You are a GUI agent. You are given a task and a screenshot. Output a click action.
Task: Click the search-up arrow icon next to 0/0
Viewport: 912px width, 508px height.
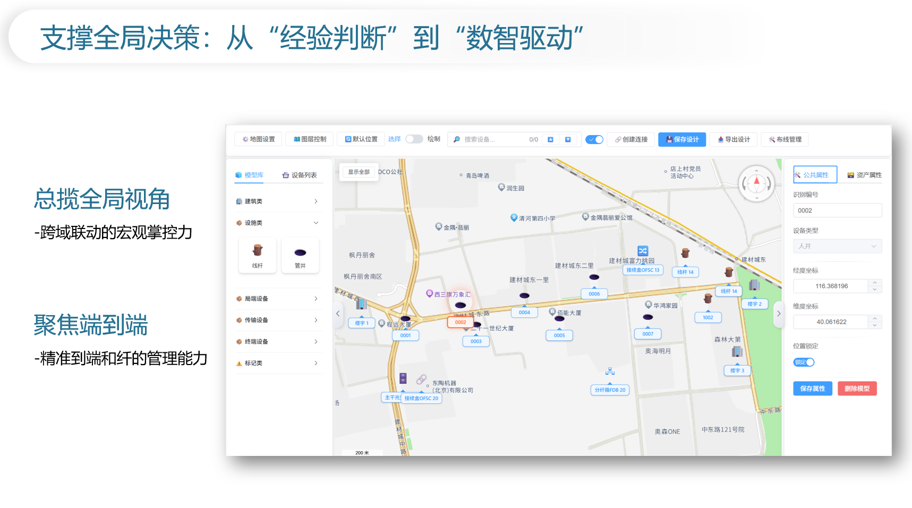(550, 140)
